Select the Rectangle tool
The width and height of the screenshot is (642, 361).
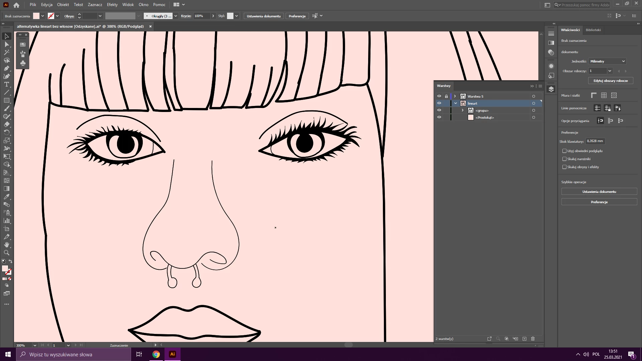(x=6, y=101)
